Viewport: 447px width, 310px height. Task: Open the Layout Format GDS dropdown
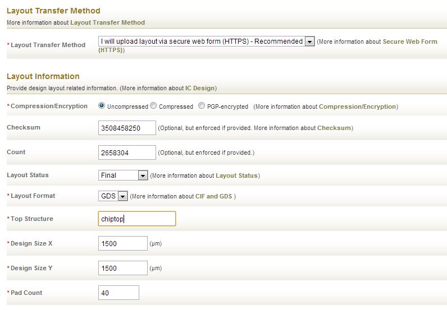(x=113, y=196)
